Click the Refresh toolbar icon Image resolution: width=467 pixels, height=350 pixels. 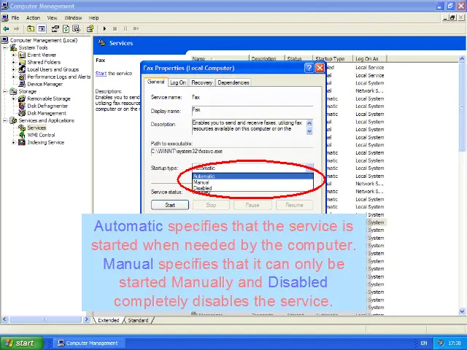point(66,28)
